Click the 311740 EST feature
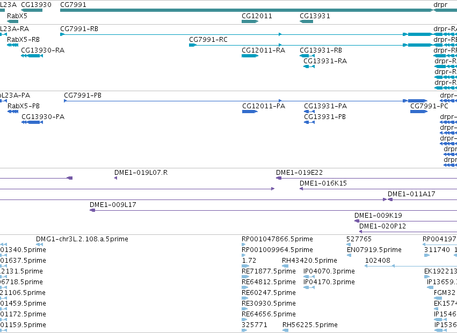Viewport: 457px width, 333px height. point(427,255)
